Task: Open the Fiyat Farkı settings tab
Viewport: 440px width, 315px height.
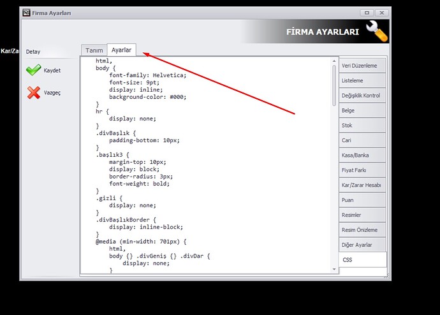Action: [x=362, y=170]
